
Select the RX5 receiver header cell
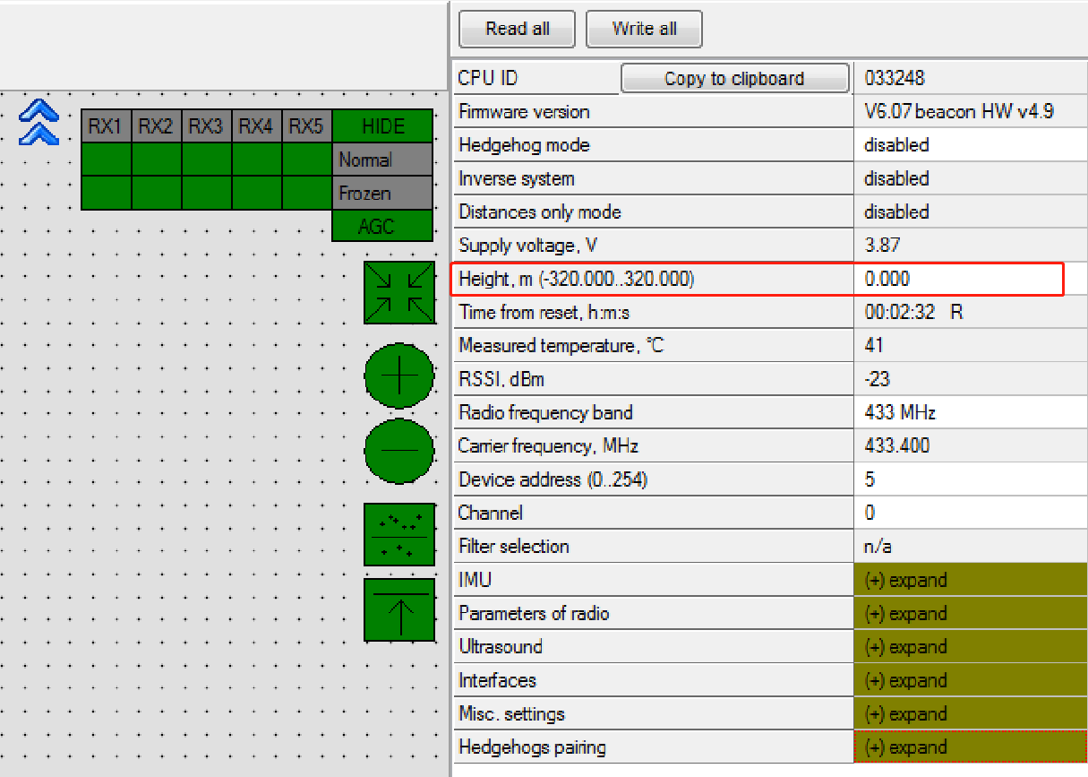(x=306, y=126)
